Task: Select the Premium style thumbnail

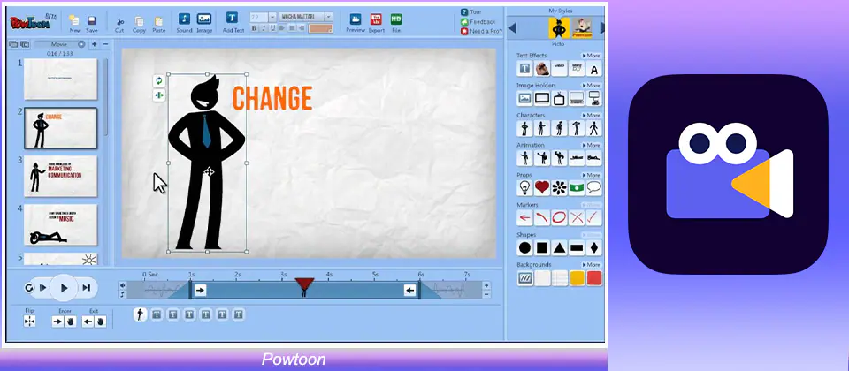Action: coord(582,27)
